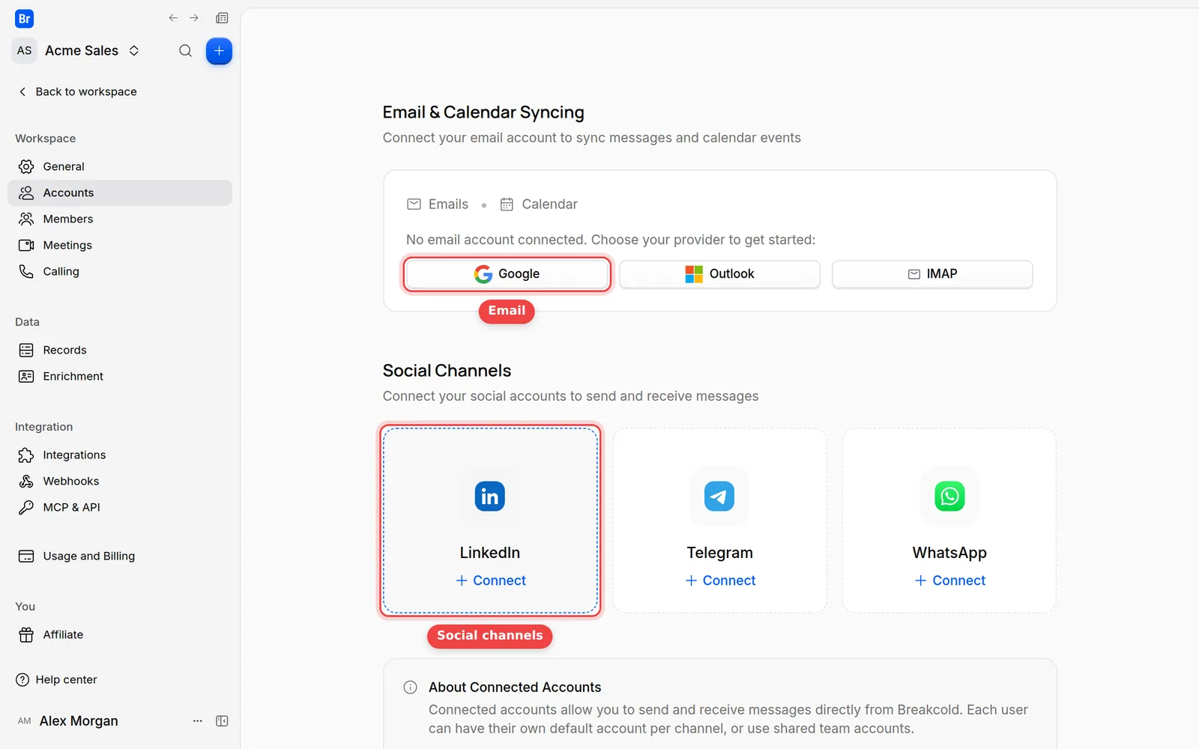Connect email via IMAP

(x=932, y=274)
